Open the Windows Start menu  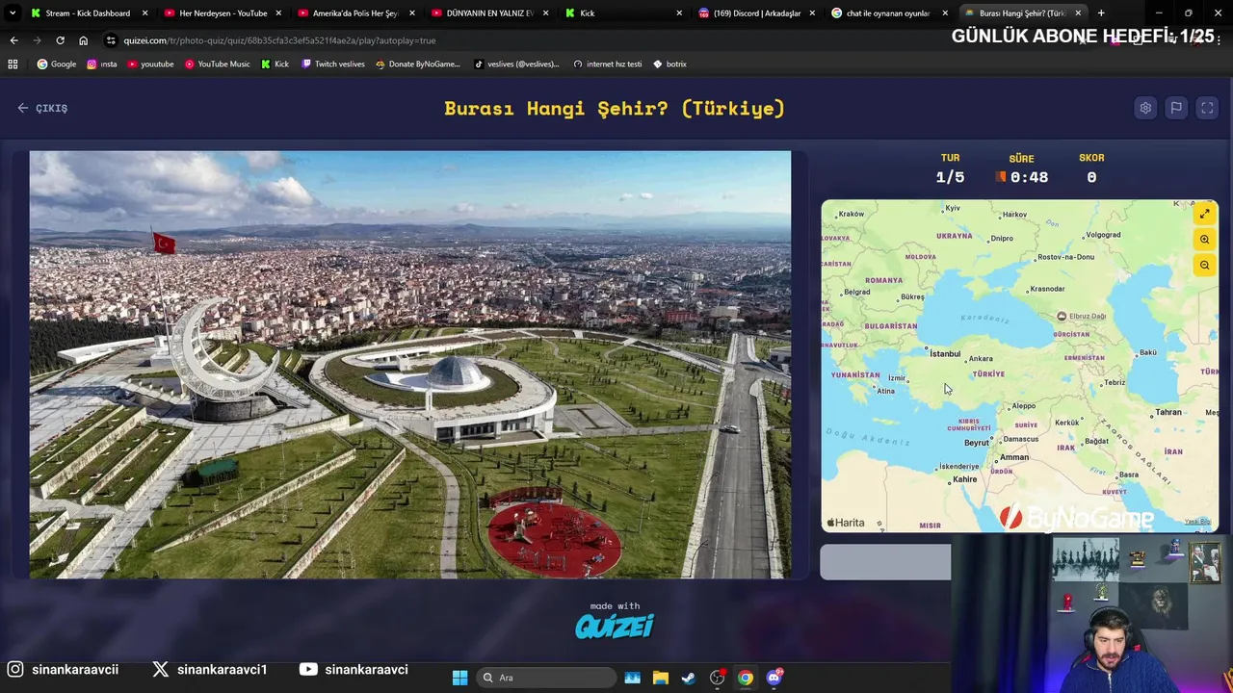(x=459, y=678)
